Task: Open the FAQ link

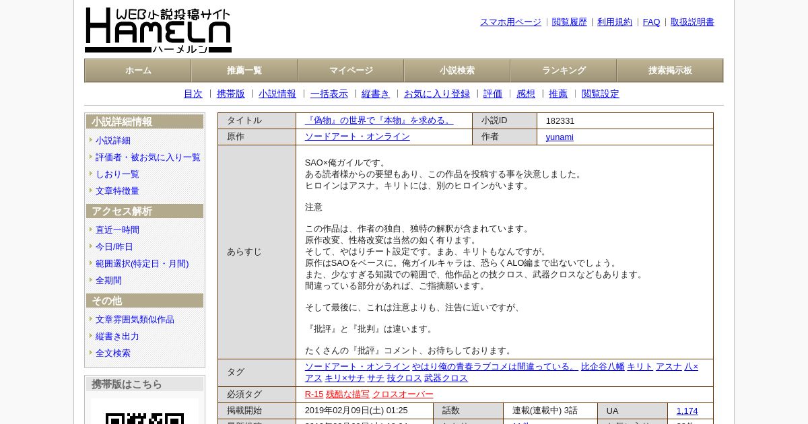Action: (652, 22)
